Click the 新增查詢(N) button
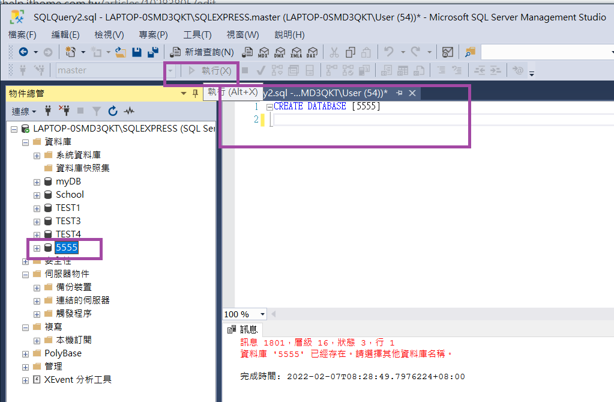 coord(203,52)
